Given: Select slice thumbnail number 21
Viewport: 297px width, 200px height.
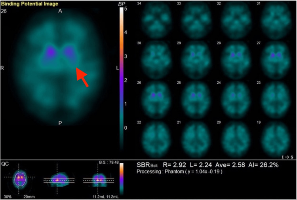Looking at the screenshot, I should (x=196, y=139).
